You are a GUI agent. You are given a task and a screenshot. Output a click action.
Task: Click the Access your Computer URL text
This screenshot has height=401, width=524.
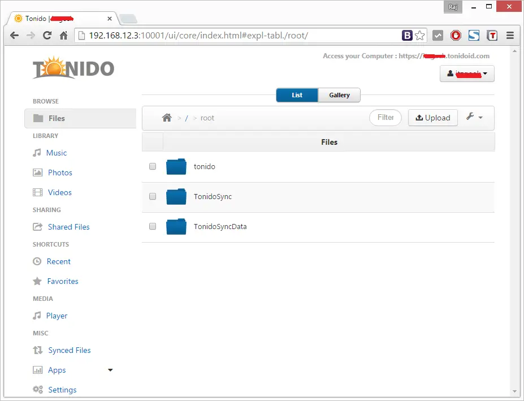(x=406, y=56)
